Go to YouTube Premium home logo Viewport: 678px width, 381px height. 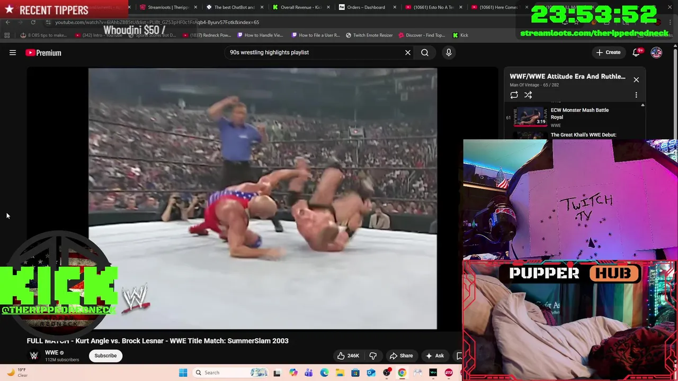click(x=43, y=52)
